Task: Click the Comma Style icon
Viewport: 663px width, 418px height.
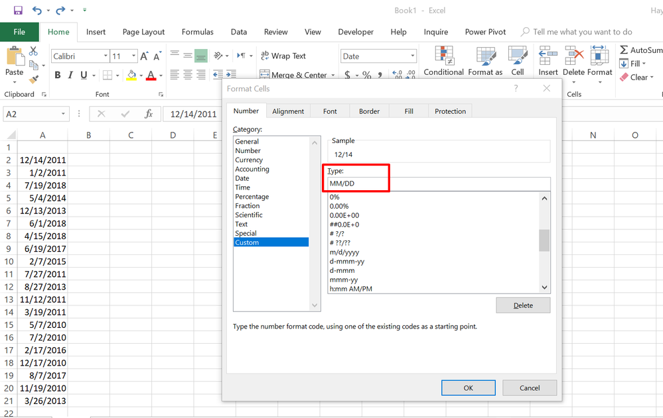Action: [380, 75]
